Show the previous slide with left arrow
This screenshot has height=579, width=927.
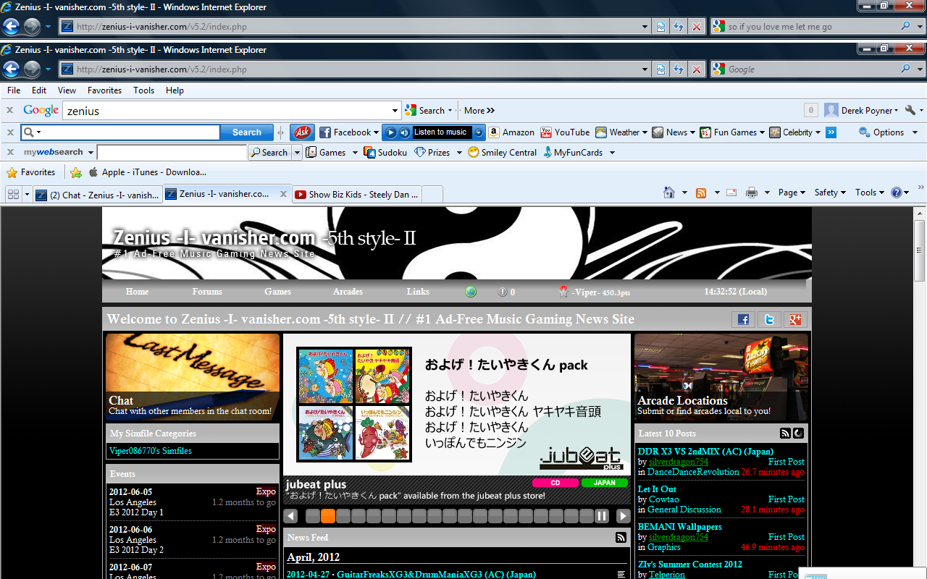coord(290,516)
